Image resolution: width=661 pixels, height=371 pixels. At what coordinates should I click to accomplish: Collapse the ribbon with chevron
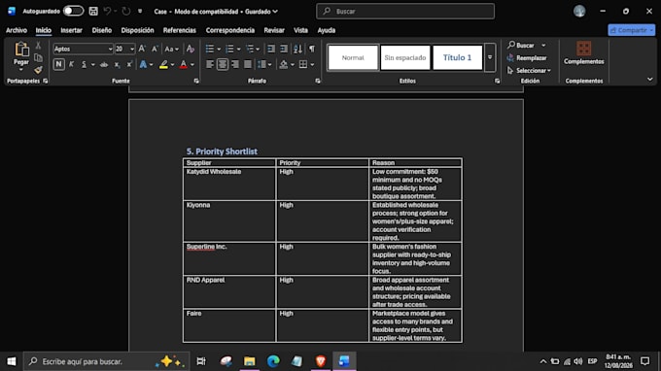coord(649,80)
